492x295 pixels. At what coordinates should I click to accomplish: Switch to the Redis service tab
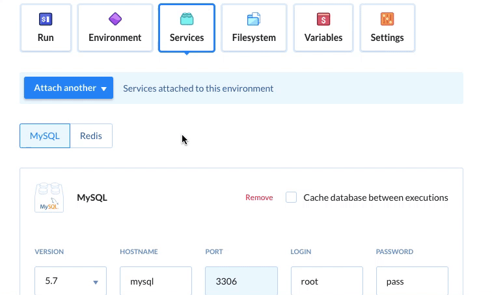(91, 136)
